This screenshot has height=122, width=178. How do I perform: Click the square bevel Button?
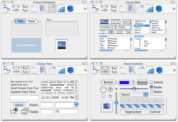pos(142,82)
